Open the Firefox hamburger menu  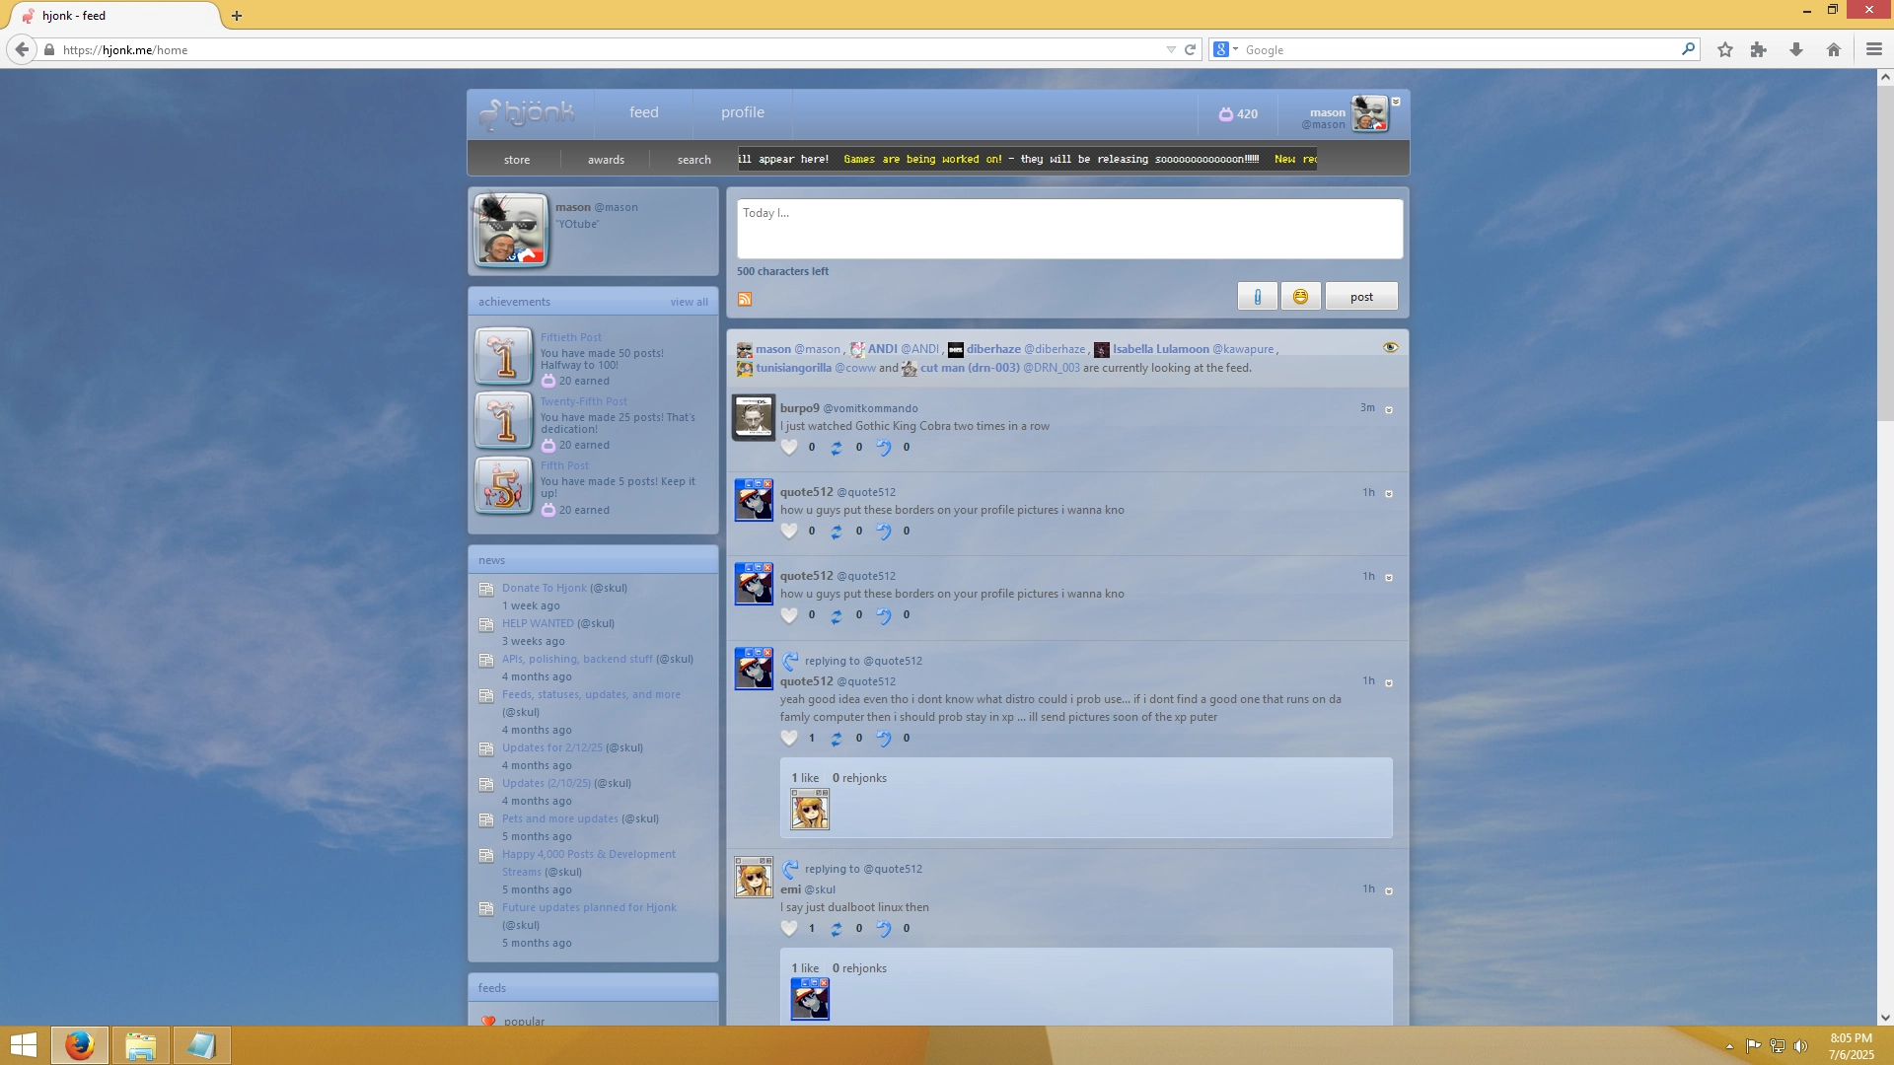click(x=1873, y=49)
